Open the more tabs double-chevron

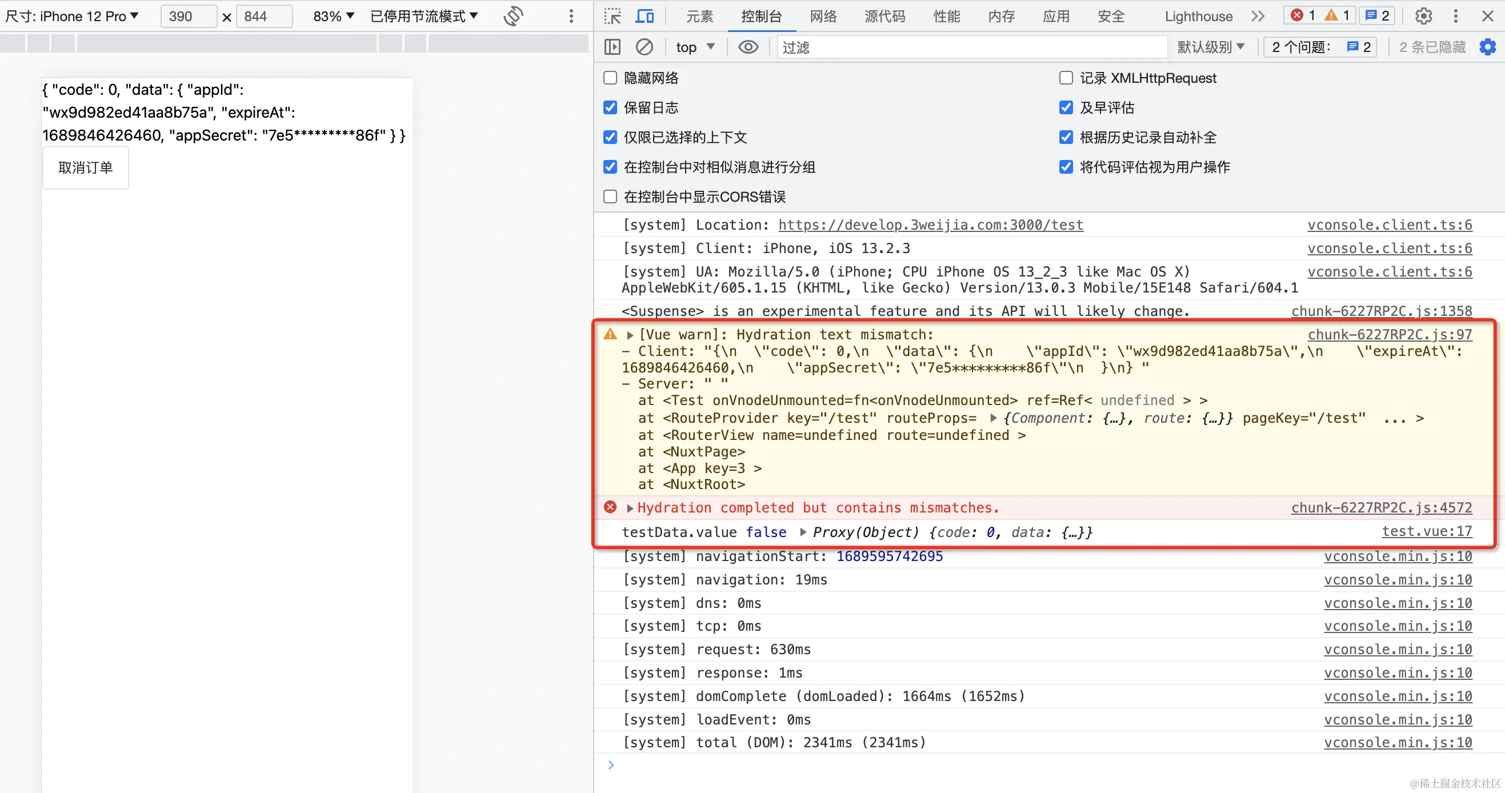(x=1257, y=17)
